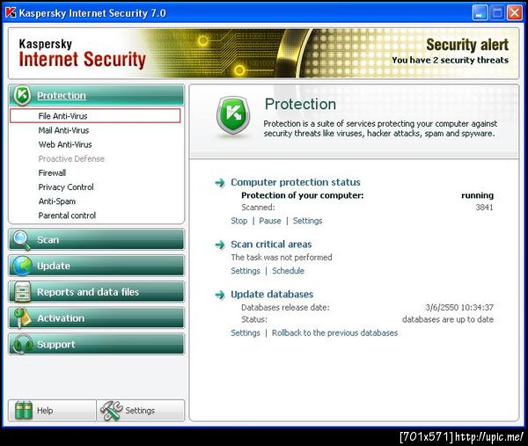Click scanned count 3841
Screen dimensions: 528x446
484,208
